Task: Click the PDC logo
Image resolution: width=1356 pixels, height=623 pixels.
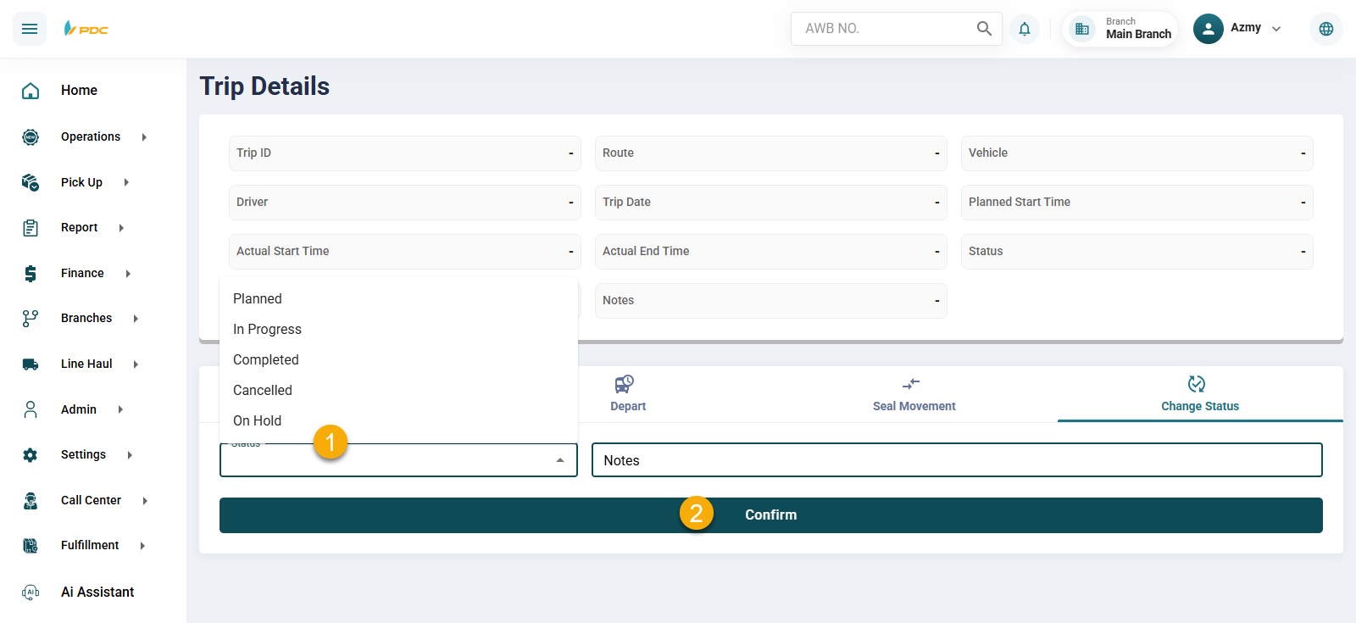Action: point(86,29)
